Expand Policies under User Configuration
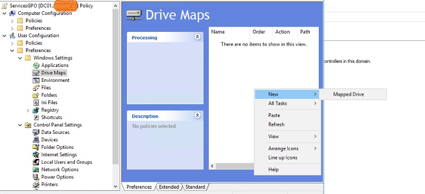 pyautogui.click(x=12, y=43)
